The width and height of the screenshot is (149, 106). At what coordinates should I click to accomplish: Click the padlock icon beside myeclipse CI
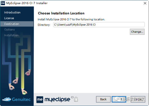point(76,99)
